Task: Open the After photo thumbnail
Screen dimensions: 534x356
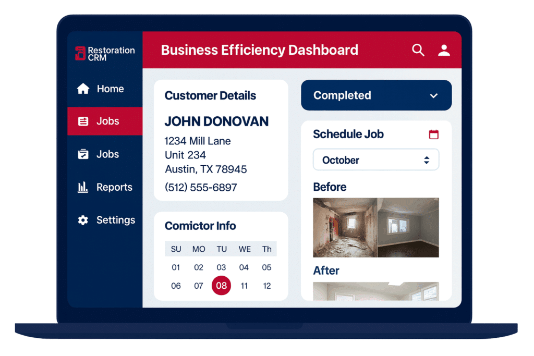Action: click(x=375, y=291)
